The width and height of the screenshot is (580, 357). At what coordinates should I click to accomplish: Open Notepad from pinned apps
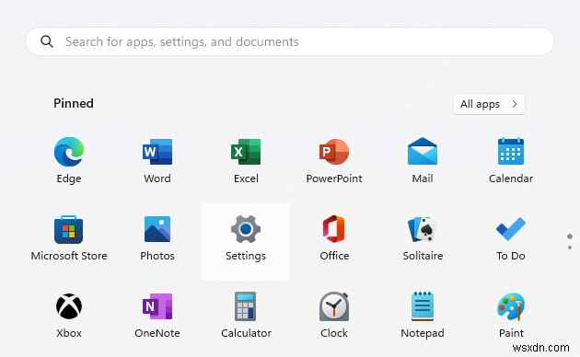[423, 306]
